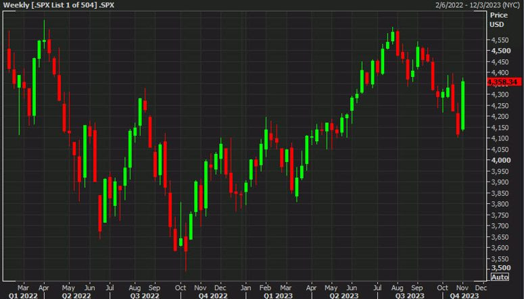Click the 3,500 price axis label
This screenshot has height=299, width=524.
click(x=500, y=269)
